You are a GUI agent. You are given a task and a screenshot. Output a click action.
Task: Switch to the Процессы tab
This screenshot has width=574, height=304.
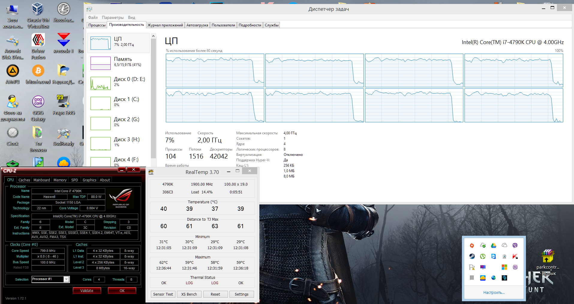tap(97, 25)
